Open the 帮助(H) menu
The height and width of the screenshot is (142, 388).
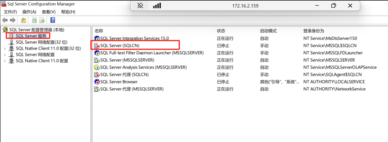68,12
